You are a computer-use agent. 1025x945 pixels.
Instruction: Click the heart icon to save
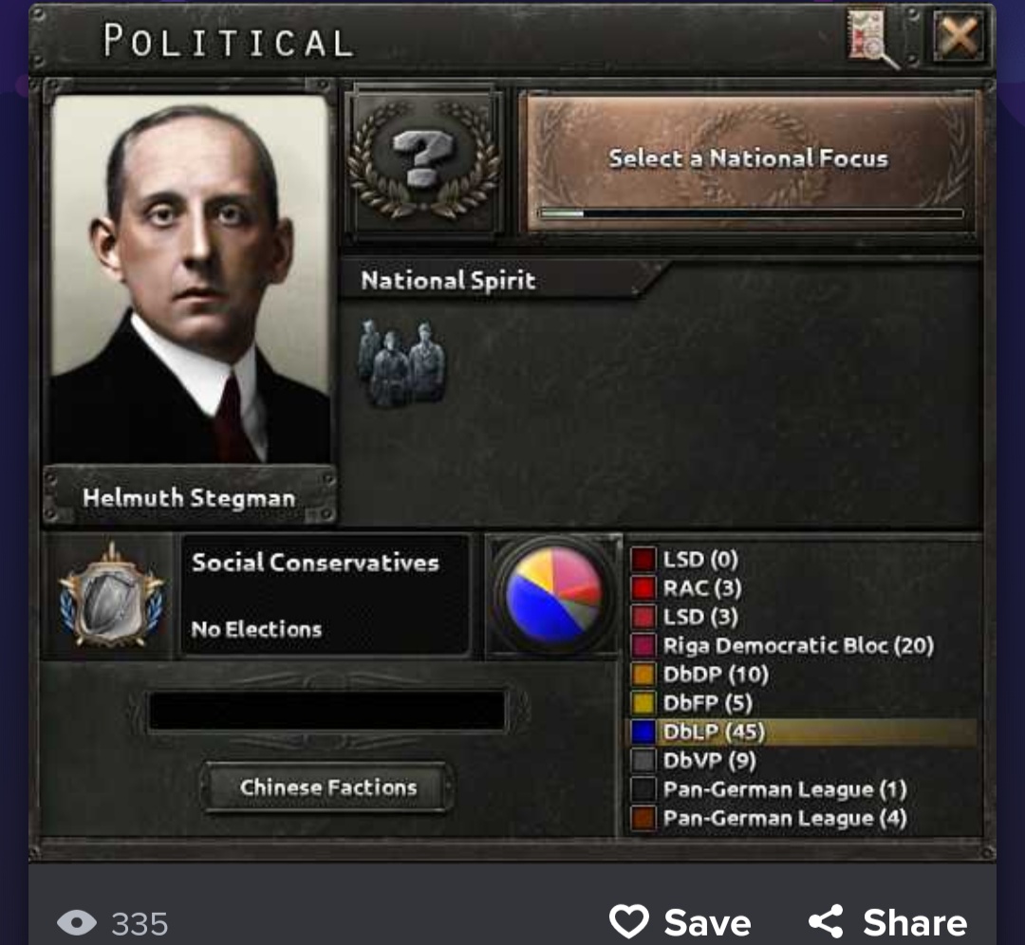pos(629,921)
